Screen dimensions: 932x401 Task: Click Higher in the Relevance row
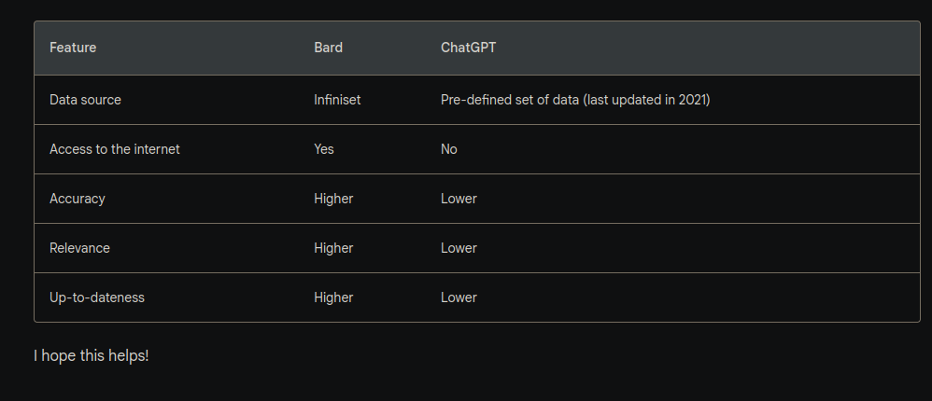pyautogui.click(x=333, y=248)
